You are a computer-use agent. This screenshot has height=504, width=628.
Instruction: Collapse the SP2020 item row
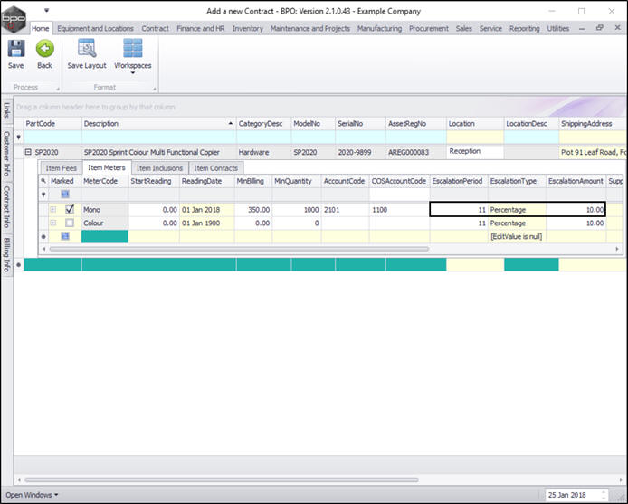click(x=28, y=152)
